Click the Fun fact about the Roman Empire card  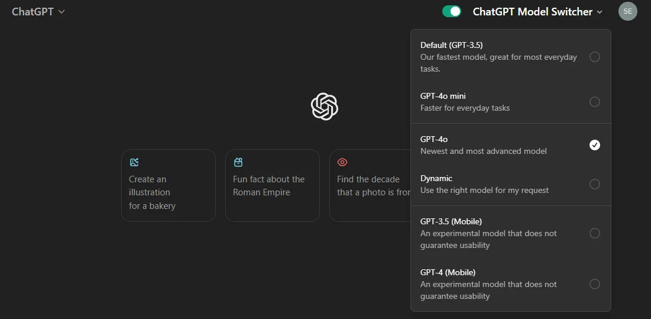[x=273, y=185]
